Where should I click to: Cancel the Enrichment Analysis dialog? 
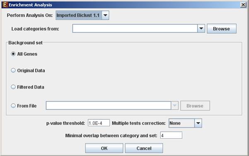[x=144, y=148]
